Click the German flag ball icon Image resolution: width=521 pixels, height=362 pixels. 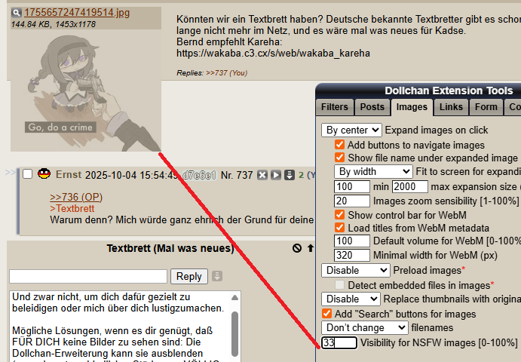pos(44,174)
